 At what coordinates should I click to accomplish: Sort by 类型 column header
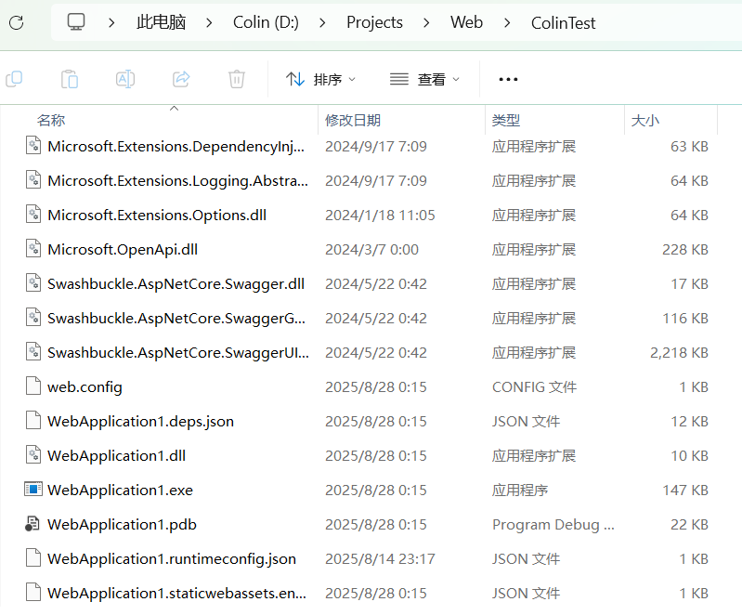click(506, 120)
